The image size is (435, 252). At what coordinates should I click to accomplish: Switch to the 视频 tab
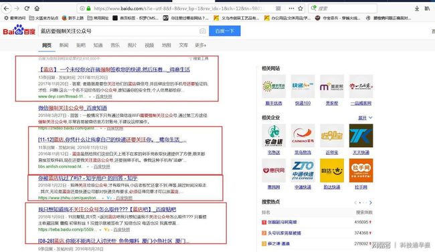coord(149,45)
